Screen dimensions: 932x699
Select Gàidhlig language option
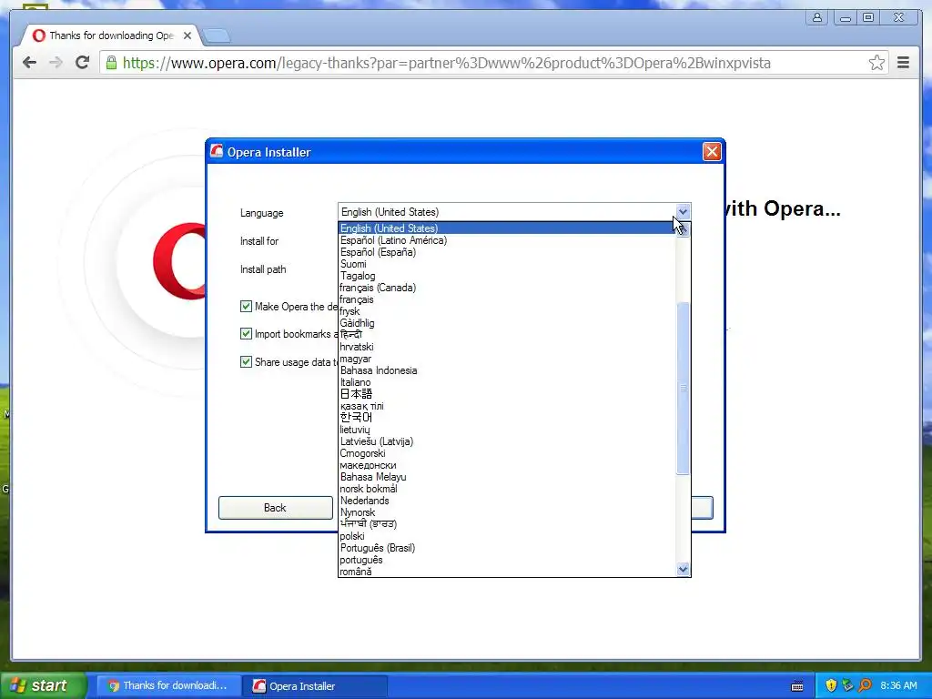point(507,323)
